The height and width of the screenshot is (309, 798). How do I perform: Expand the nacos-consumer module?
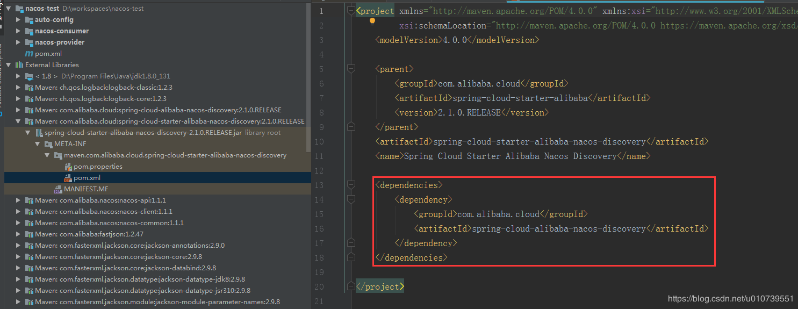pyautogui.click(x=18, y=31)
